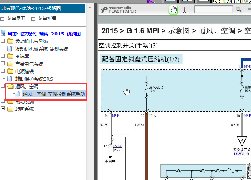The image size is (251, 180).
Task: Open the link 当前:北京现代-瑞纳-2015-线路图
Action: pos(44,34)
